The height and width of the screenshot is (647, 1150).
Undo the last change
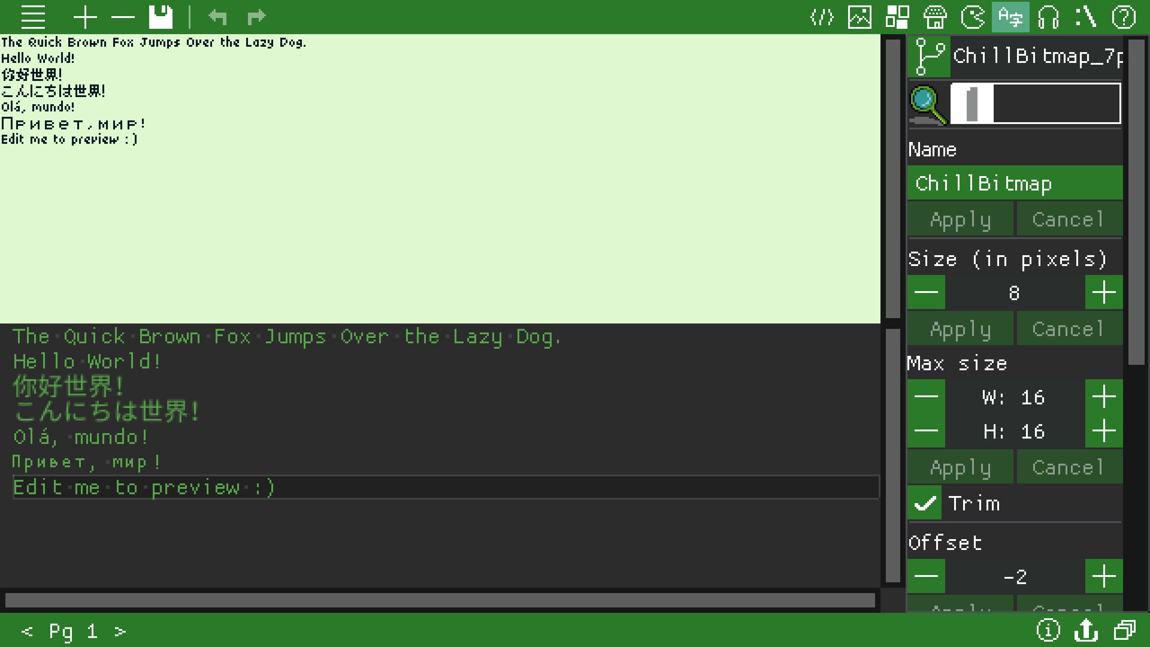click(x=218, y=17)
